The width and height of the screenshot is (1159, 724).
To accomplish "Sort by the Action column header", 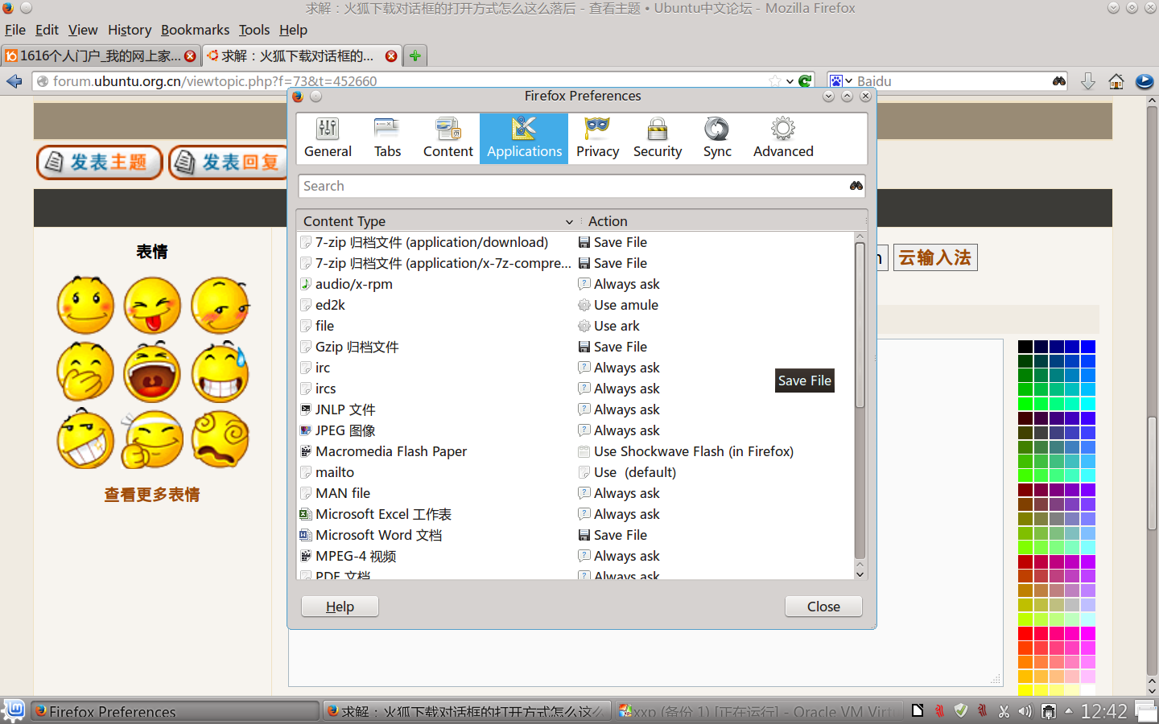I will 724,220.
